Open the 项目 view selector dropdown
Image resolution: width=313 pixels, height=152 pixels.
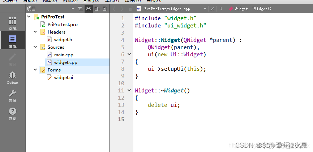[73, 9]
